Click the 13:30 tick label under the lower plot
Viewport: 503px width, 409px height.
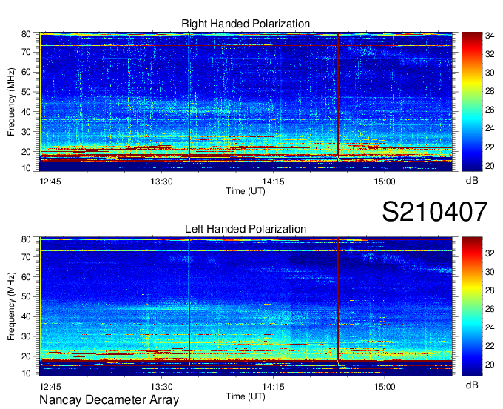[x=161, y=387]
